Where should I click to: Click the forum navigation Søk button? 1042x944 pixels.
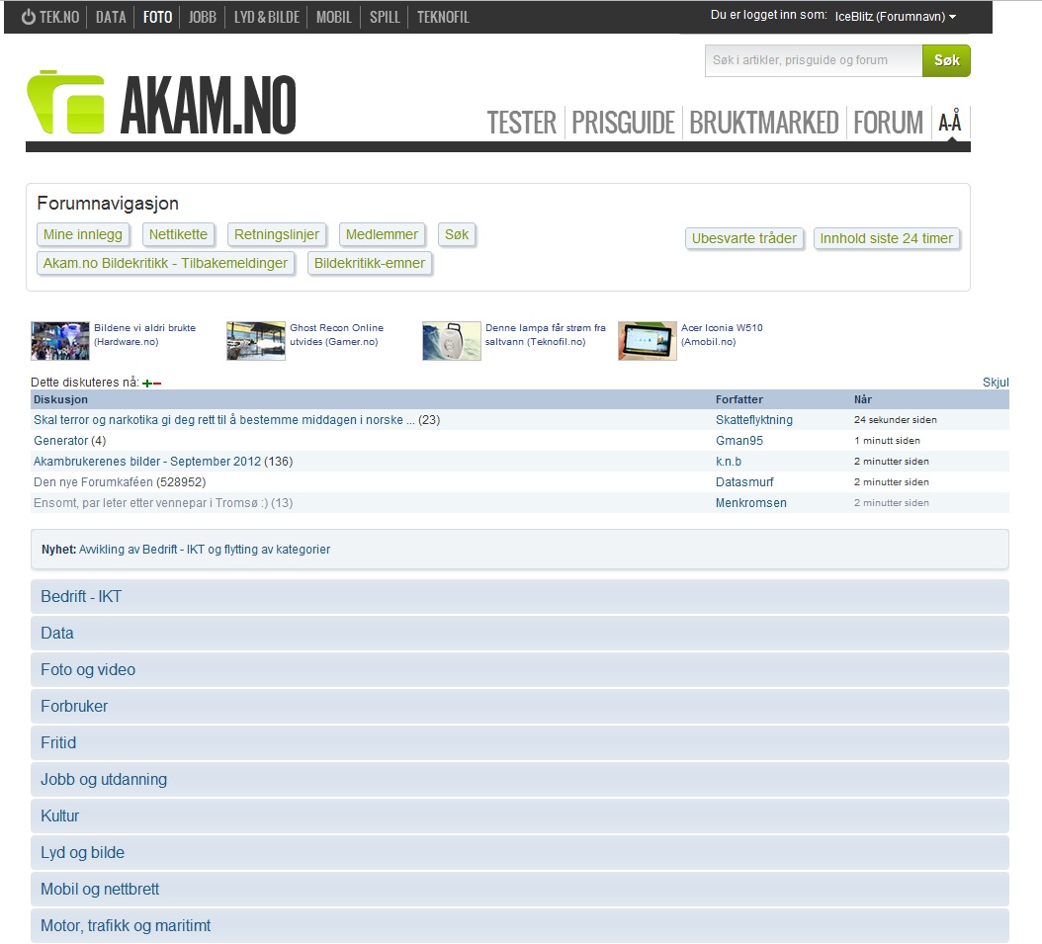(457, 234)
